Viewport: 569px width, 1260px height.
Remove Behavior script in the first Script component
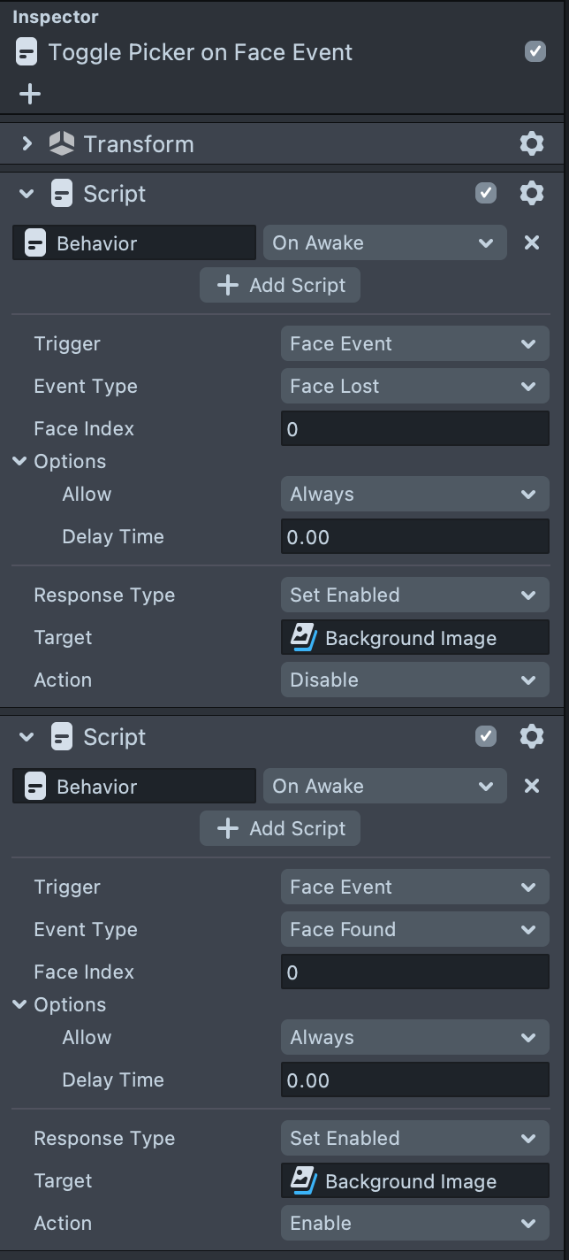point(531,242)
